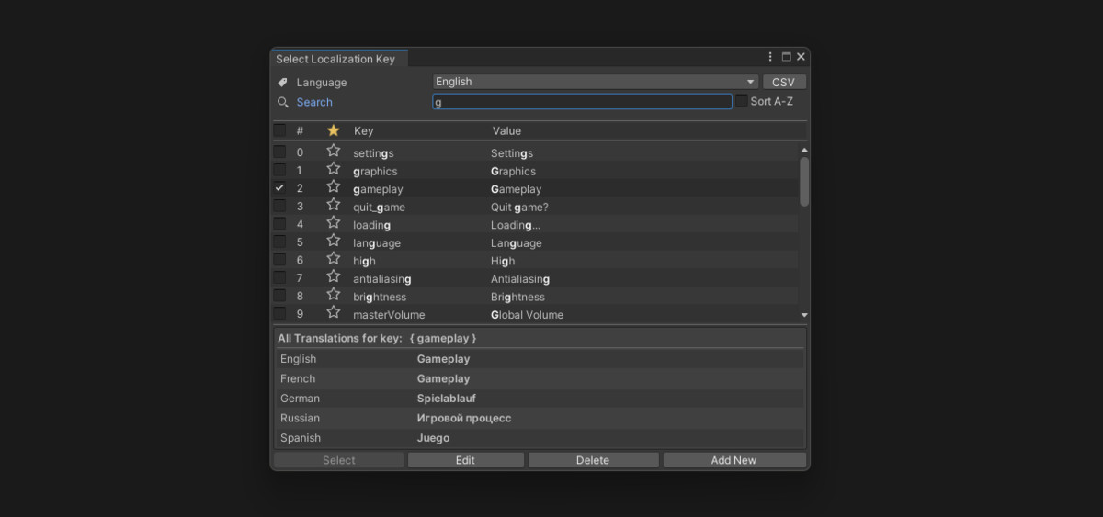1103x517 pixels.
Task: Check the brightness row checkbox
Action: [x=279, y=296]
